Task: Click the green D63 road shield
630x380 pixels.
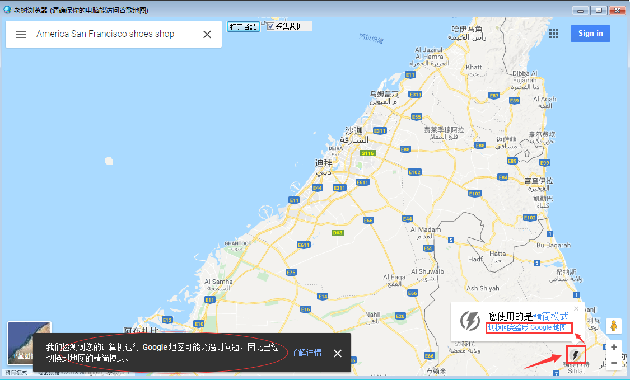Action: point(338,233)
